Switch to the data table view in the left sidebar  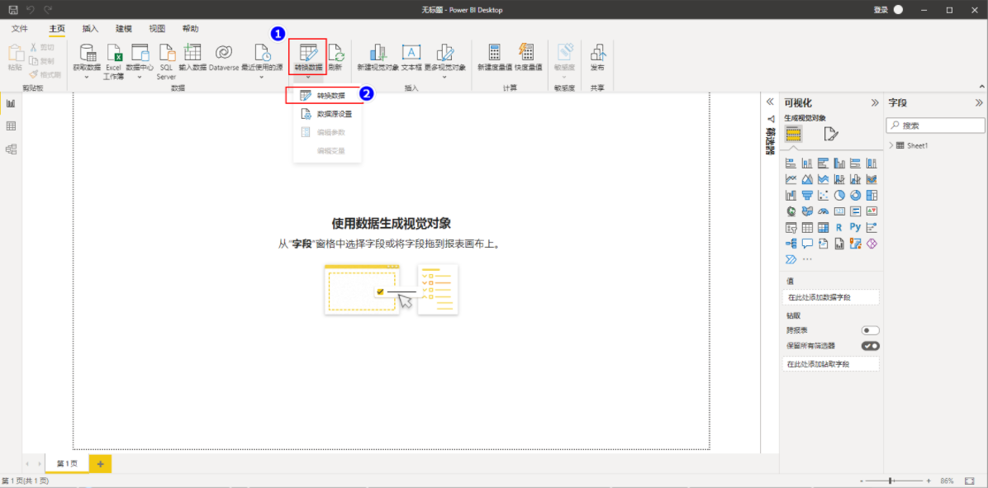pos(11,126)
